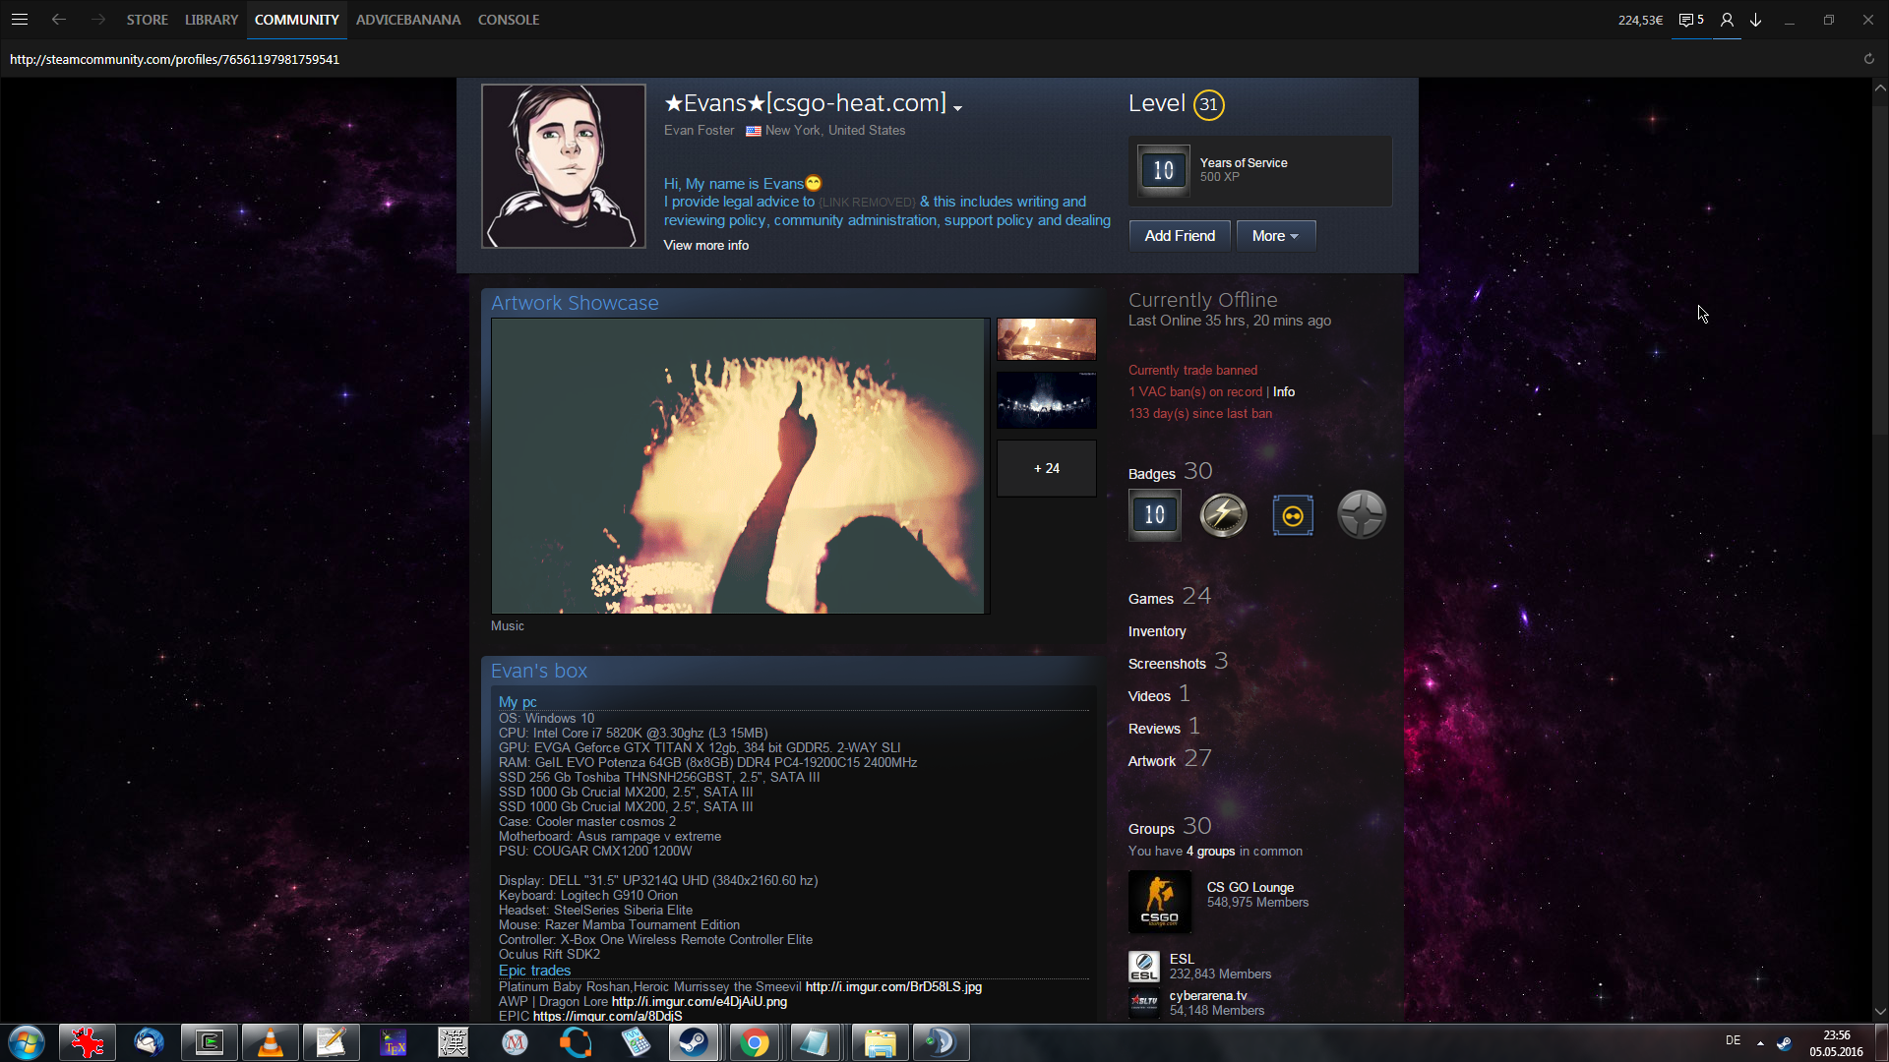1889x1062 pixels.
Task: Click the ESL group logo
Action: pyautogui.click(x=1143, y=967)
